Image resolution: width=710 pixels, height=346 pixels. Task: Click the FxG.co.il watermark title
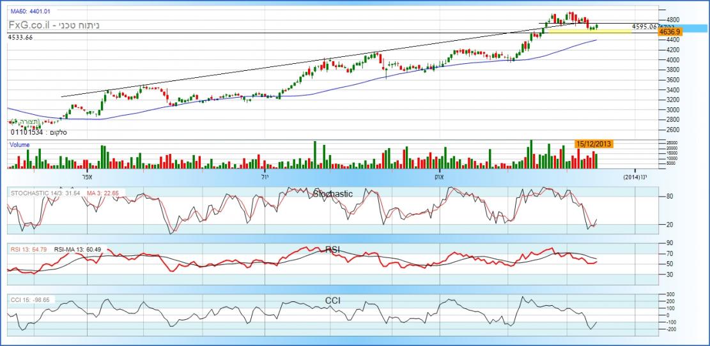point(54,26)
